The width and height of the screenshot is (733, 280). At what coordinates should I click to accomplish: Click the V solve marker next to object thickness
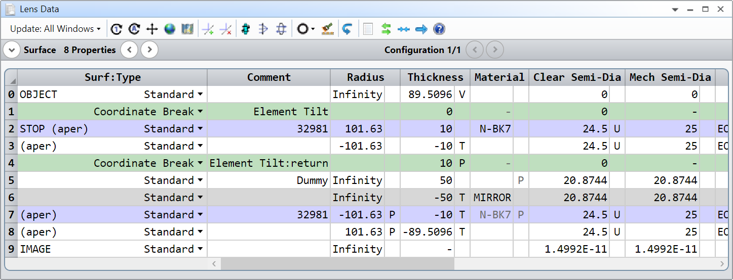pos(462,95)
